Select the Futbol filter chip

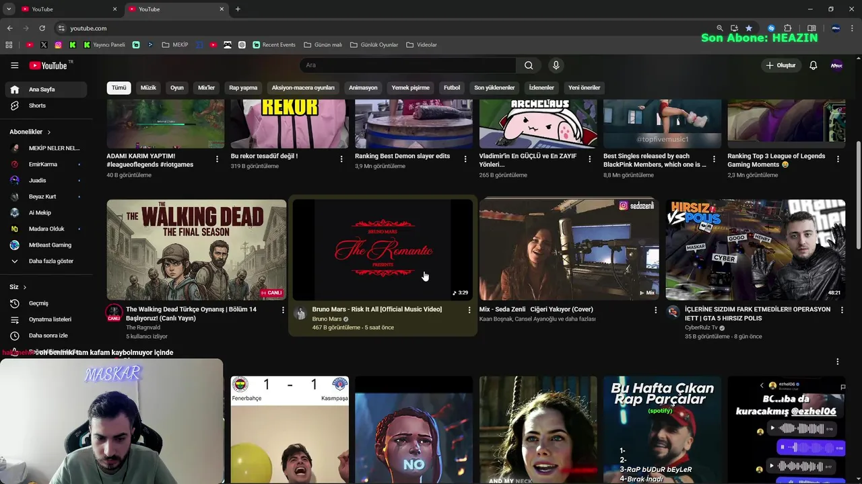[x=452, y=87]
